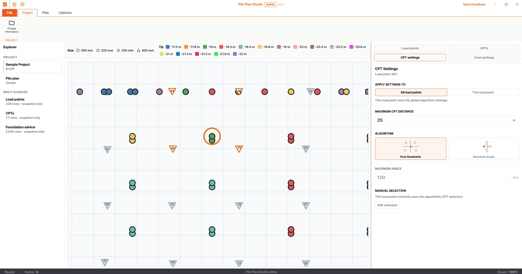522x274 pixels.
Task: Click 'Load point 383' subtitle
Action: tap(386, 74)
